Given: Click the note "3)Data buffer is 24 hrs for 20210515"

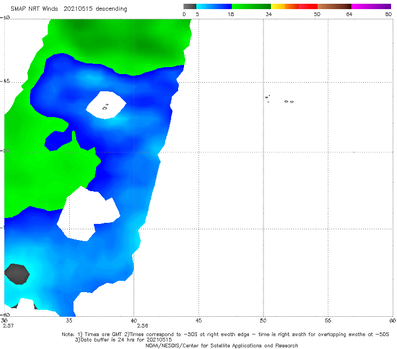Looking at the screenshot, I should (x=123, y=340).
